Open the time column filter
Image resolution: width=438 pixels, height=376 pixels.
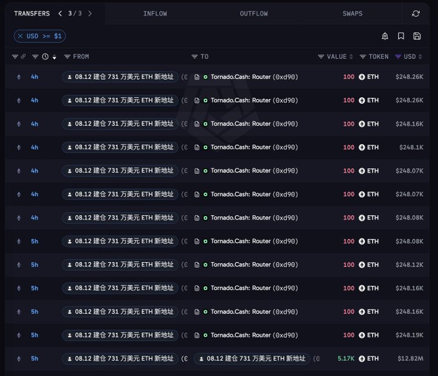(x=35, y=57)
